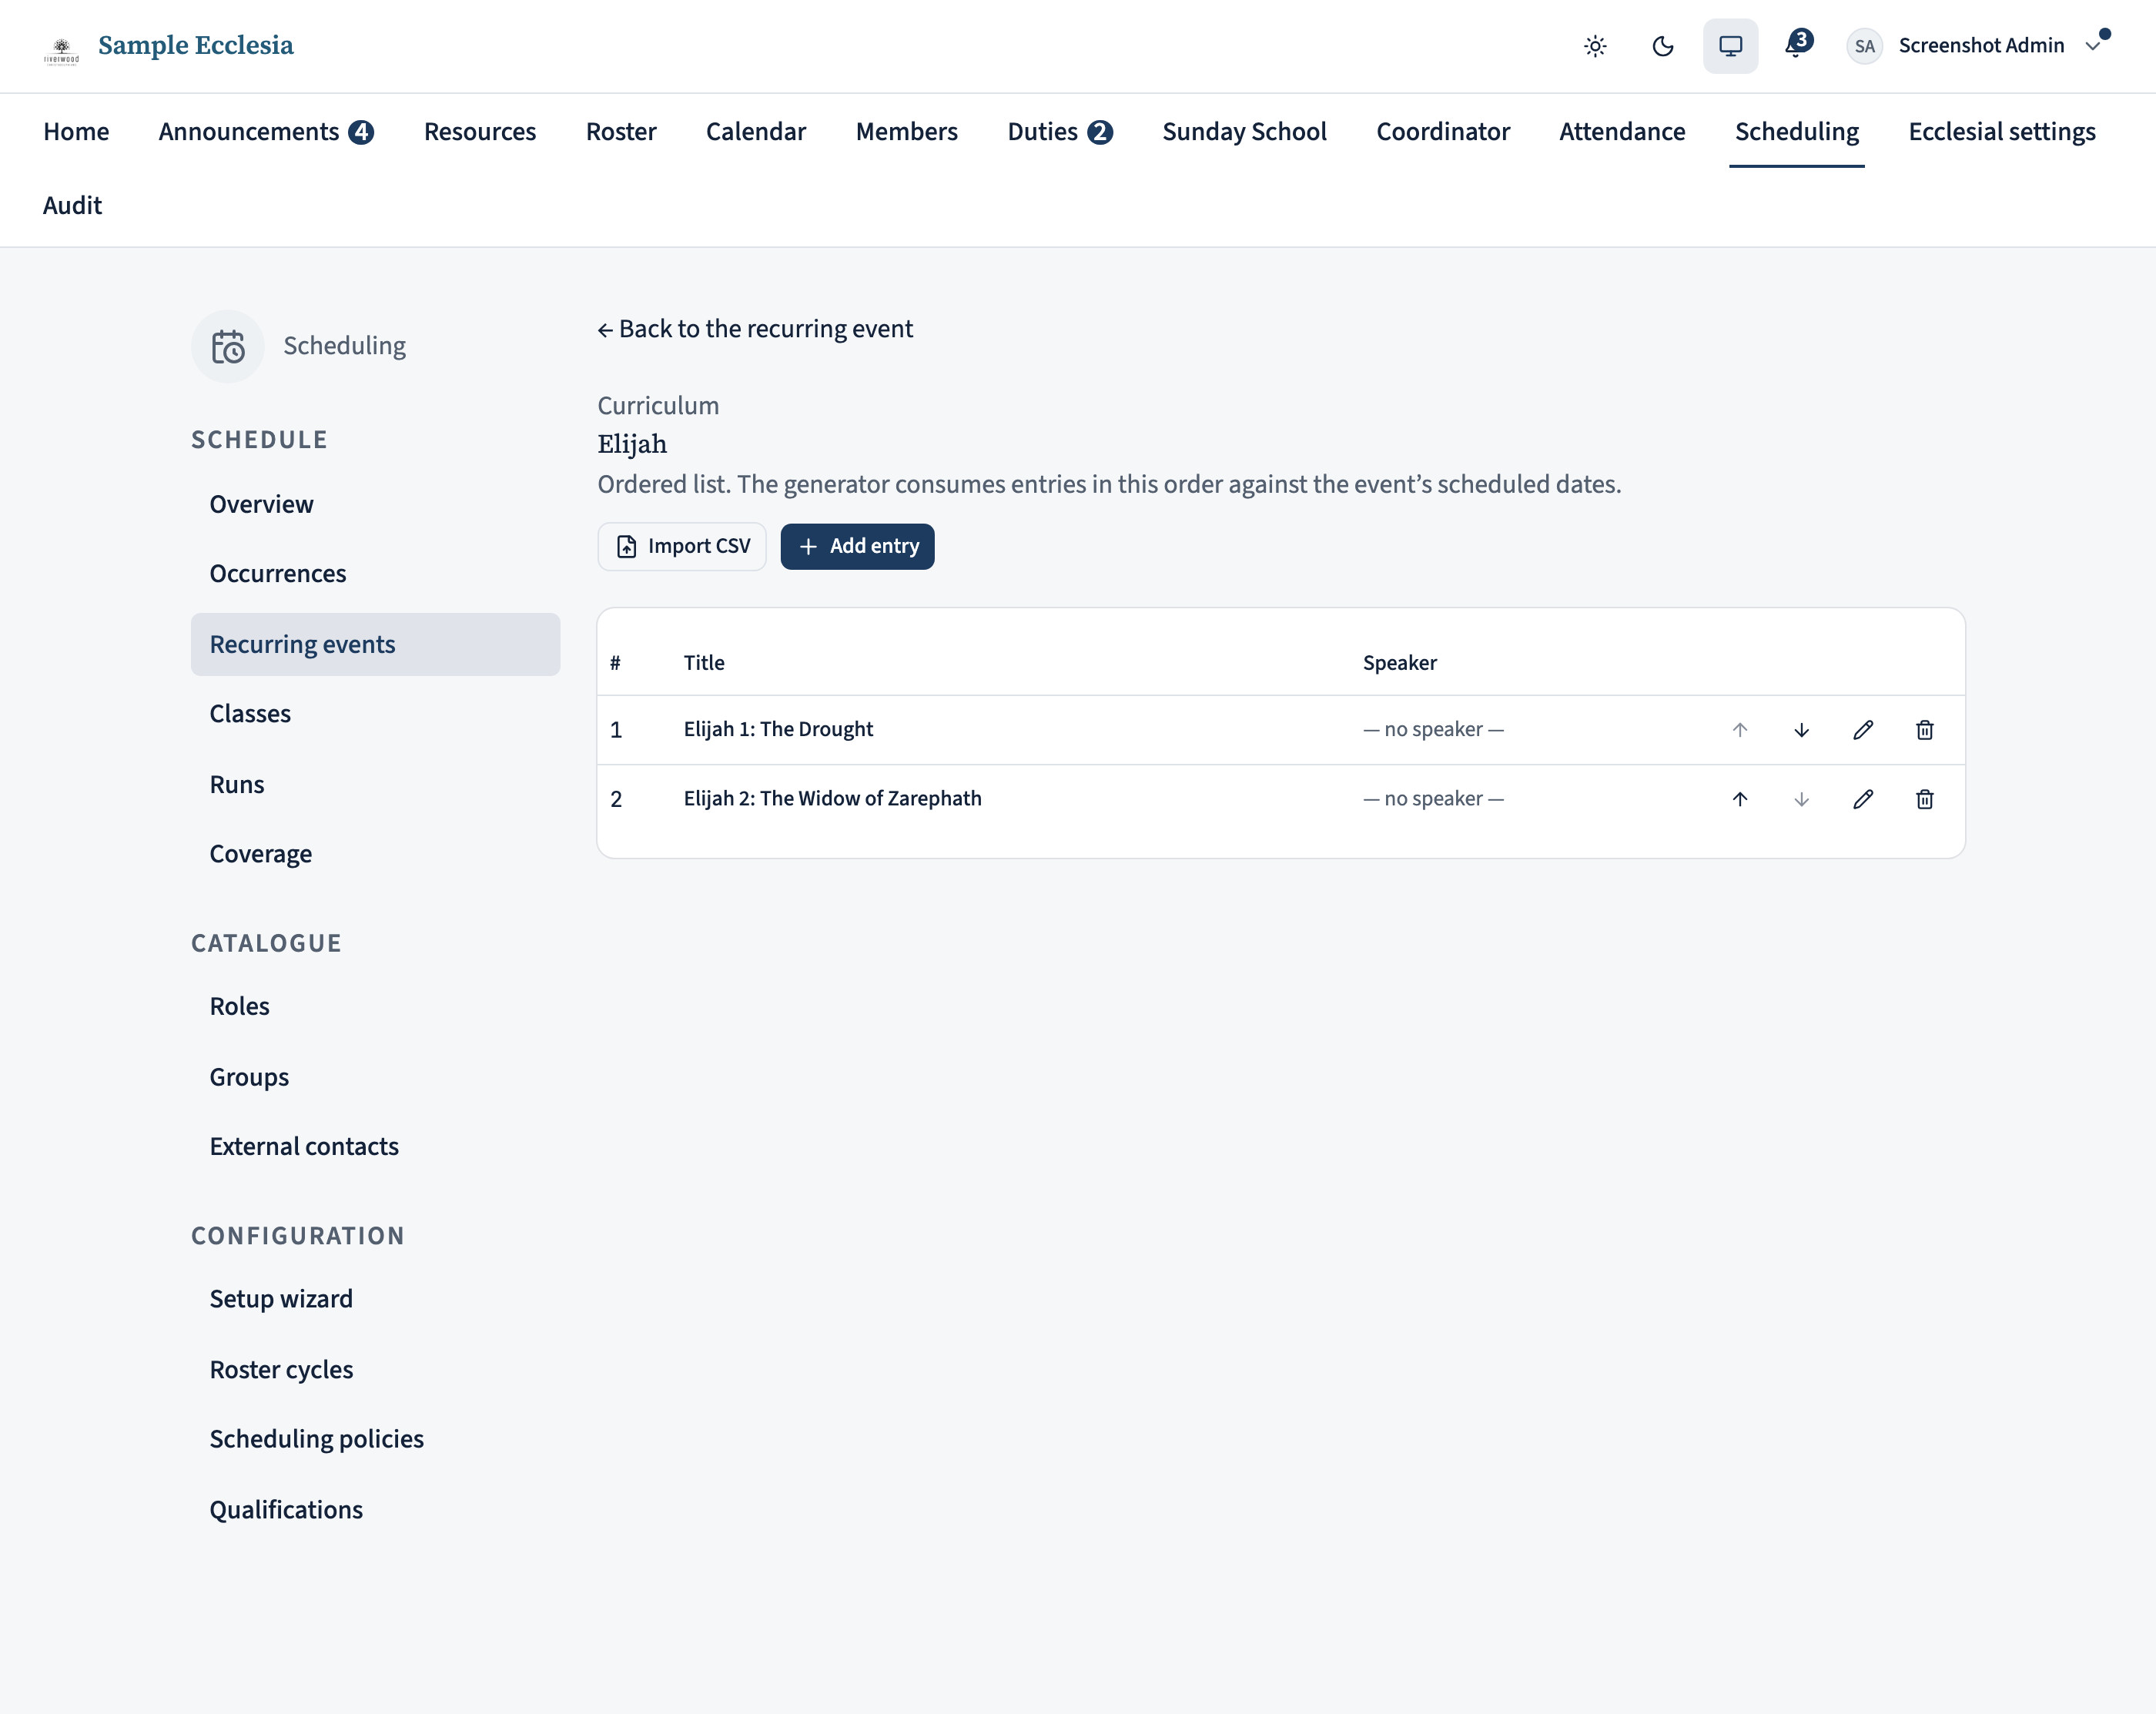This screenshot has height=1714, width=2156.
Task: Open Sunday School tab
Action: pos(1244,132)
